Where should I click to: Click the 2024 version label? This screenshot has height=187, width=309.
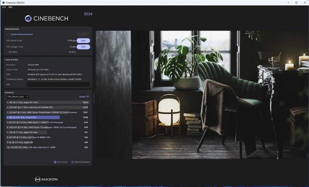(88, 14)
